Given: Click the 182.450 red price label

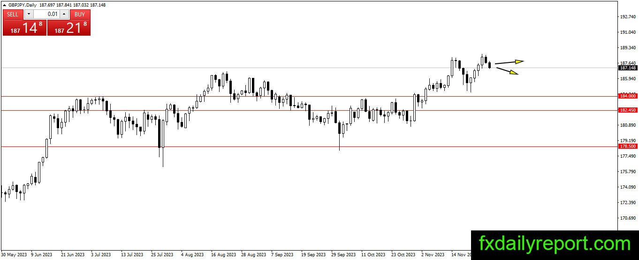Looking at the screenshot, I should coord(628,110).
